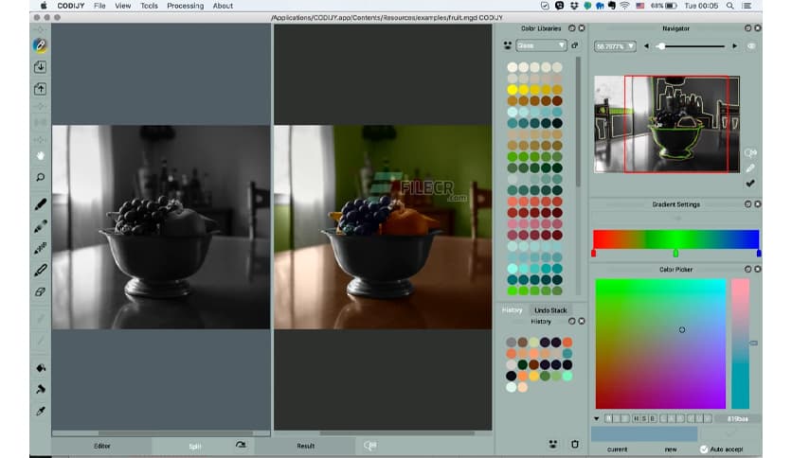
Task: Click the Split view button
Action: (195, 446)
